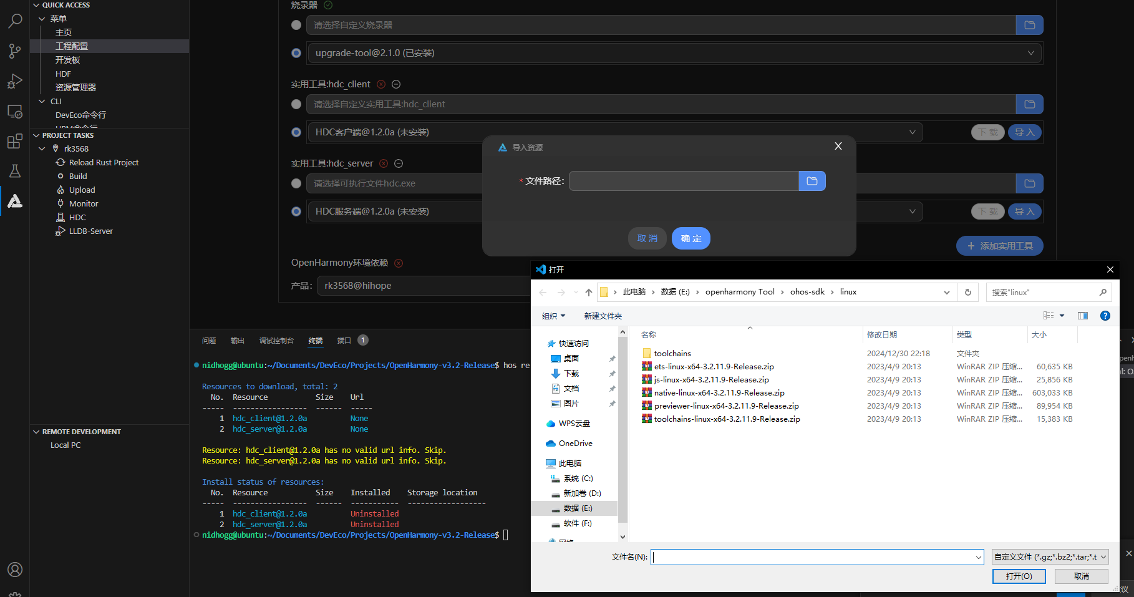Open the development board menu item
This screenshot has height=597, width=1134.
pyautogui.click(x=67, y=60)
